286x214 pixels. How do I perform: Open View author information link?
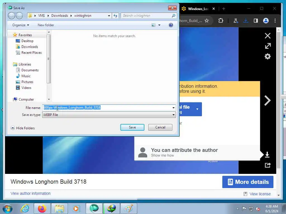tap(30, 193)
